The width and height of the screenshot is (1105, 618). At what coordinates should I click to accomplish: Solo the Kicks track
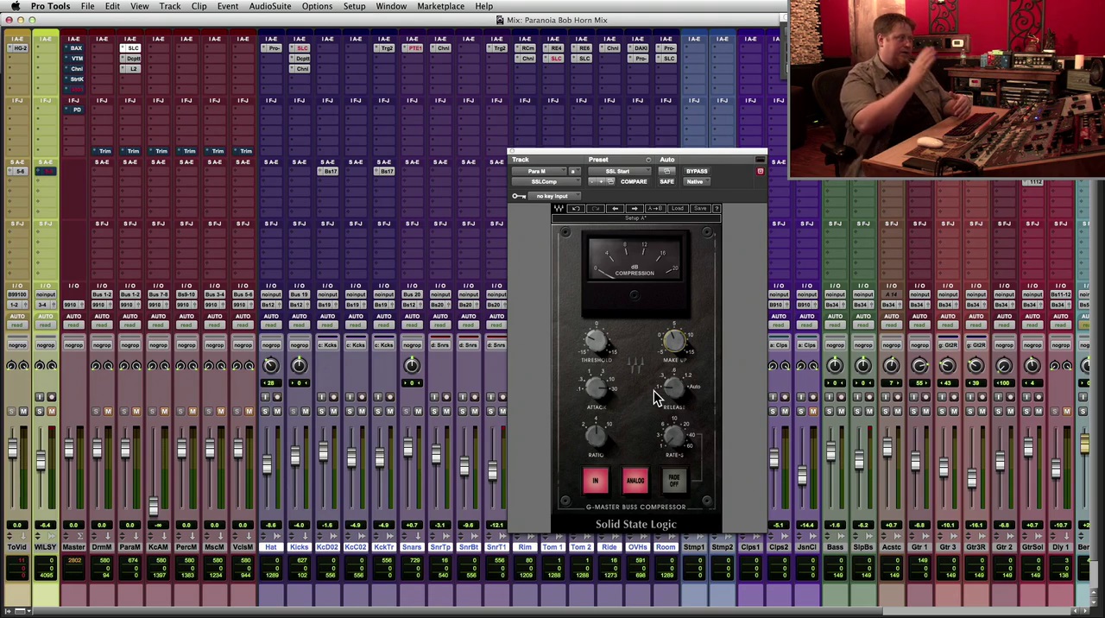(293, 411)
